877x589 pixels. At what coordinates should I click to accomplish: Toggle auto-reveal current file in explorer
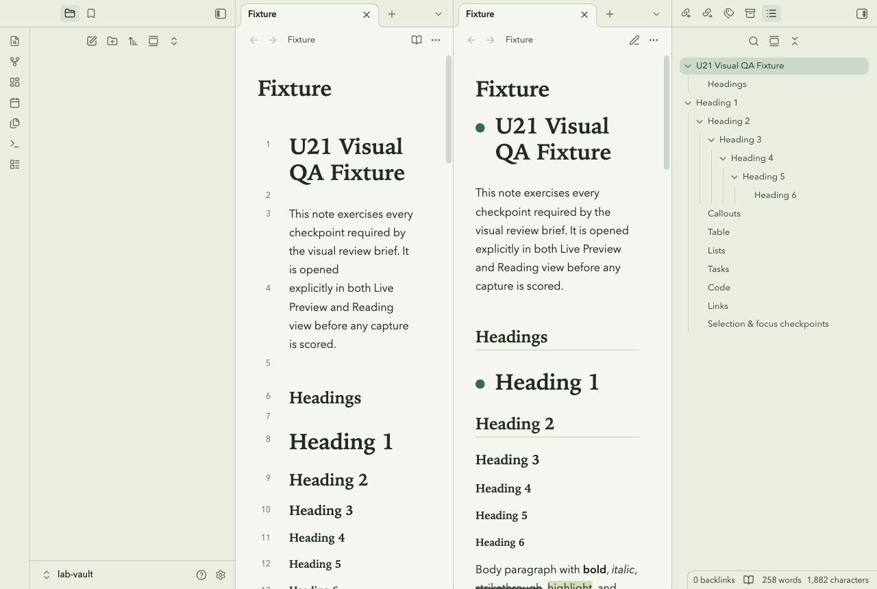pos(153,41)
